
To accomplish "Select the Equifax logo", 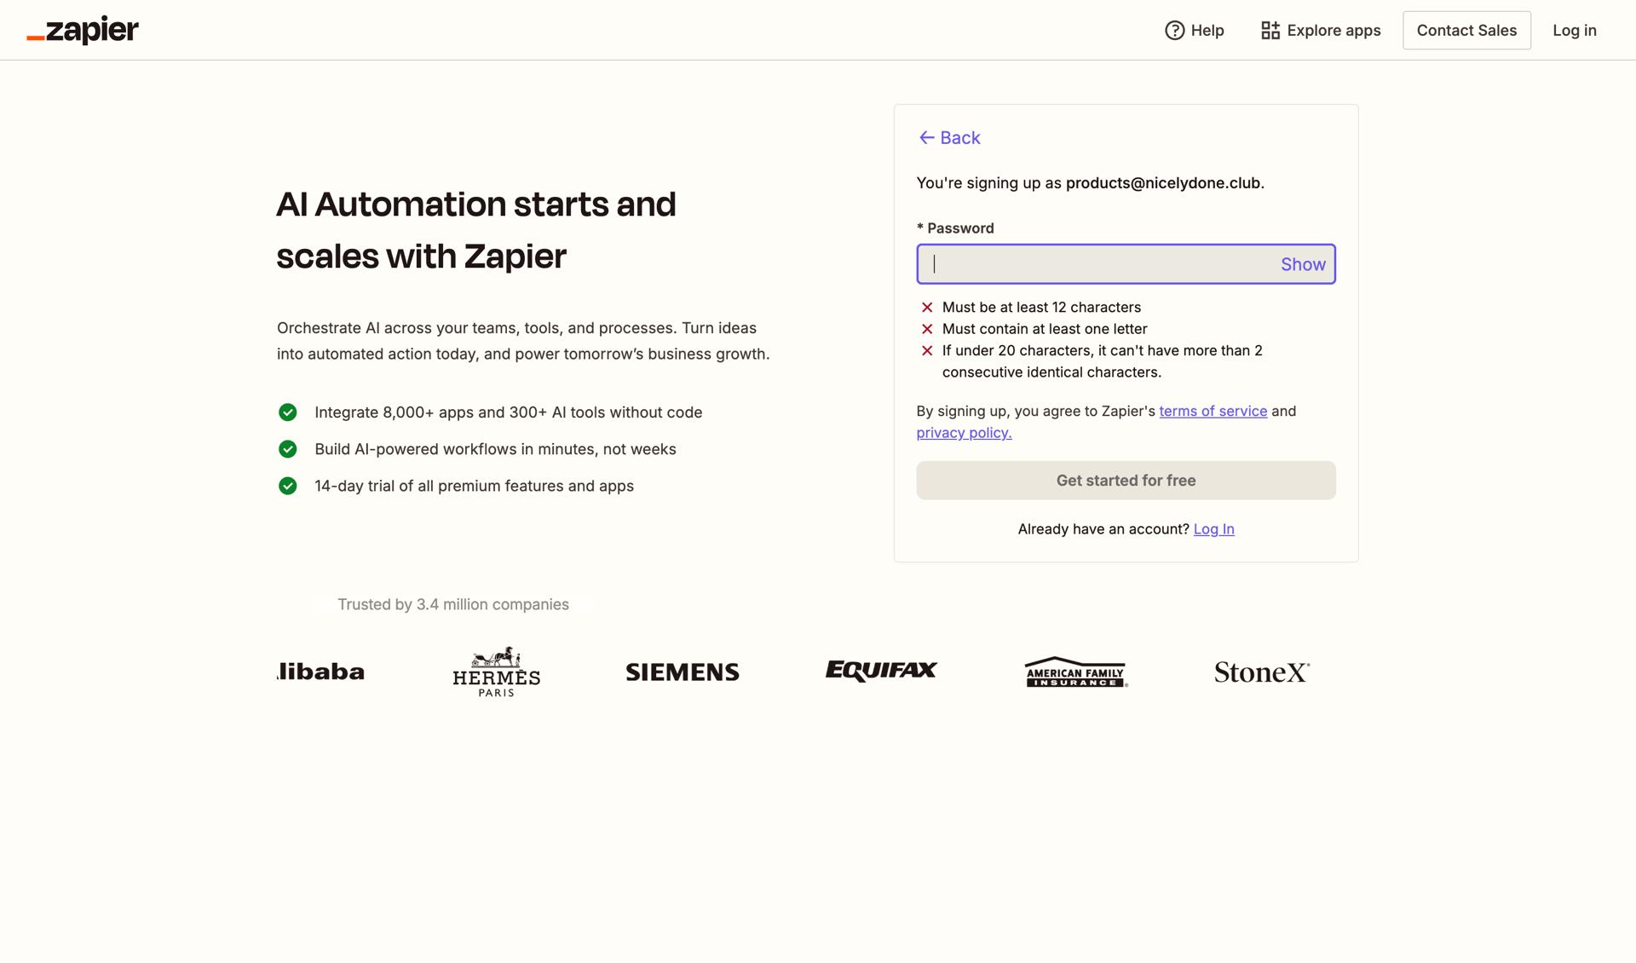I will point(880,671).
